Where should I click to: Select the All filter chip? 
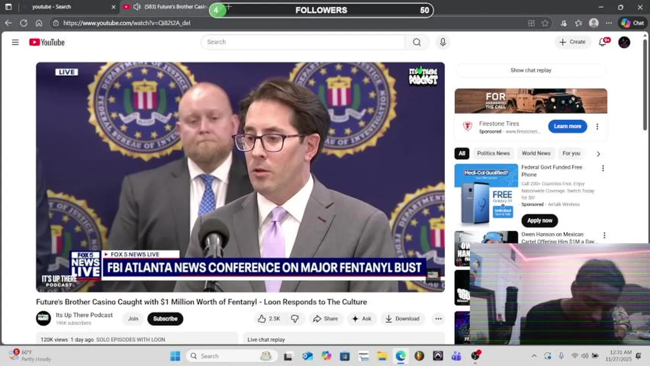[x=461, y=153]
